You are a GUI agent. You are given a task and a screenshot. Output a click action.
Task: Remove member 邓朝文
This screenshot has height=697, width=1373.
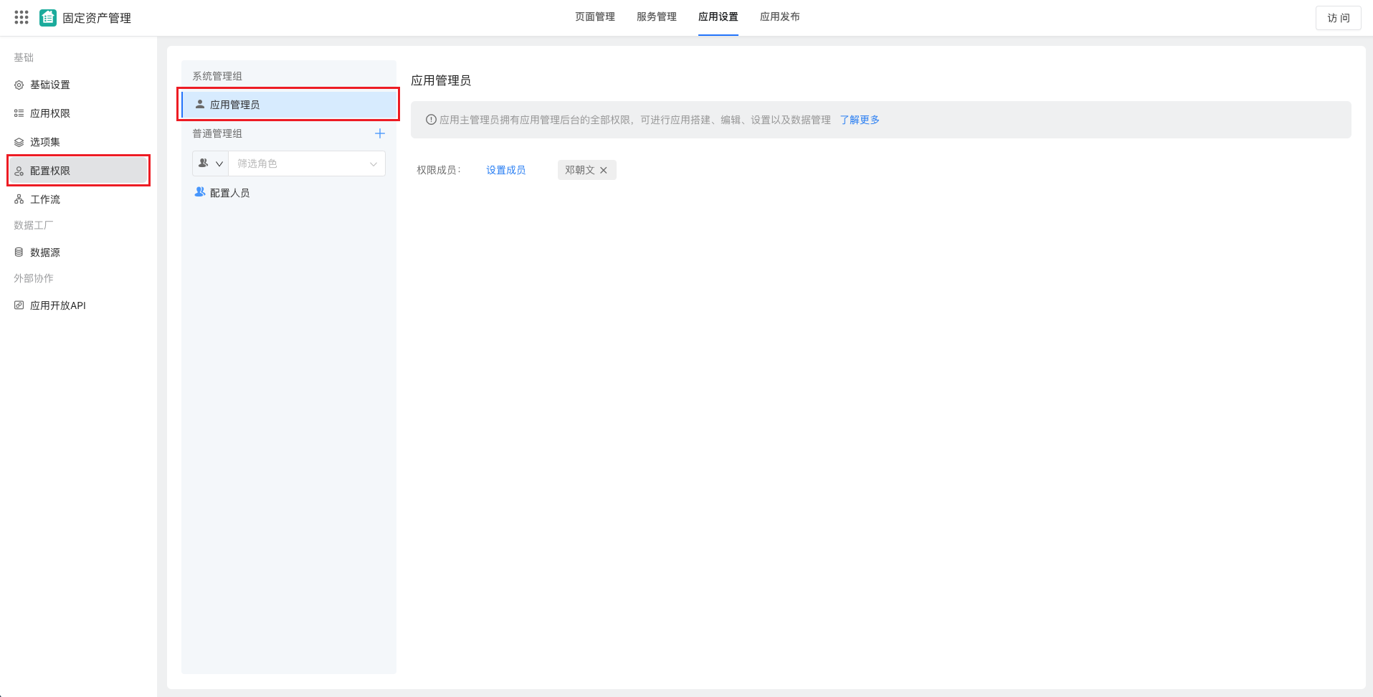pos(604,170)
